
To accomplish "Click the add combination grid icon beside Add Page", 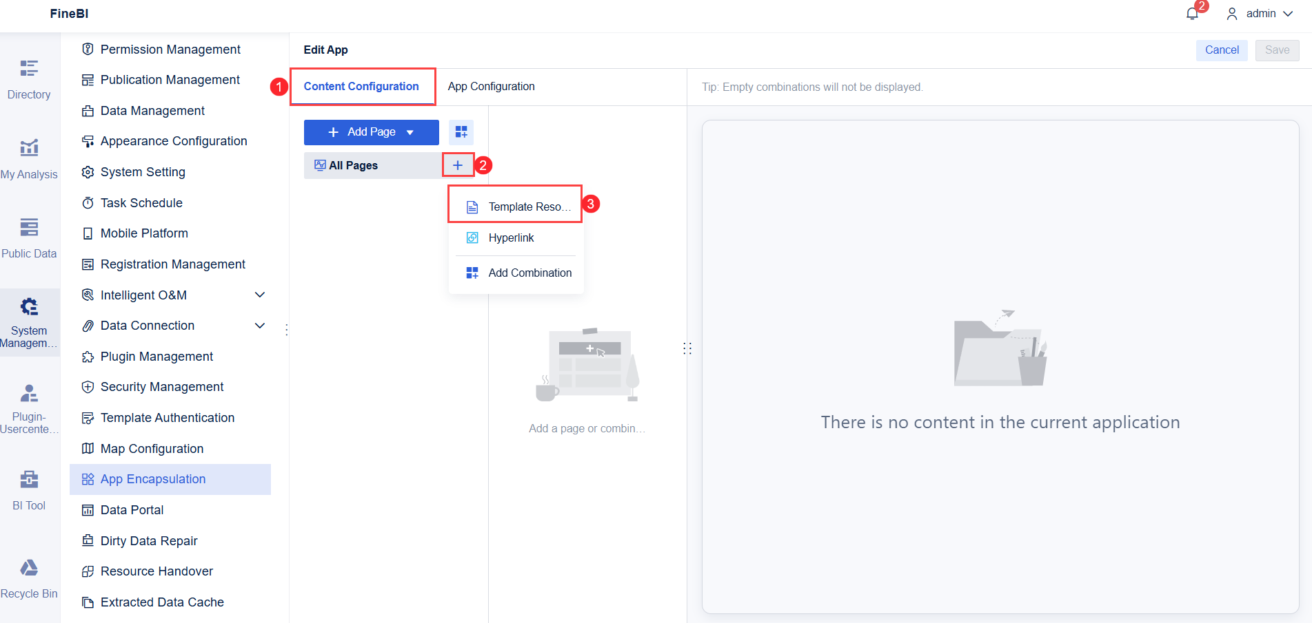I will [x=461, y=132].
